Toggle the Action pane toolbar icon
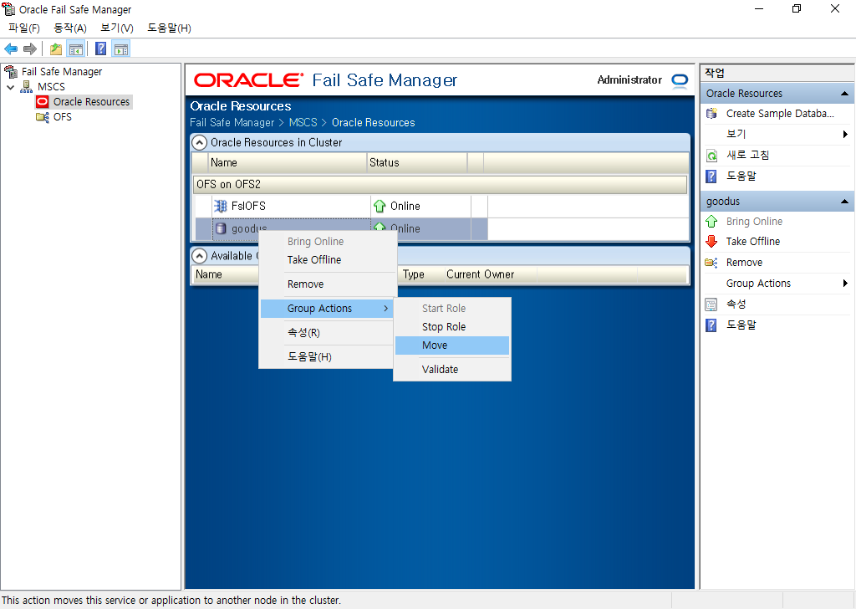The width and height of the screenshot is (856, 609). 121,49
